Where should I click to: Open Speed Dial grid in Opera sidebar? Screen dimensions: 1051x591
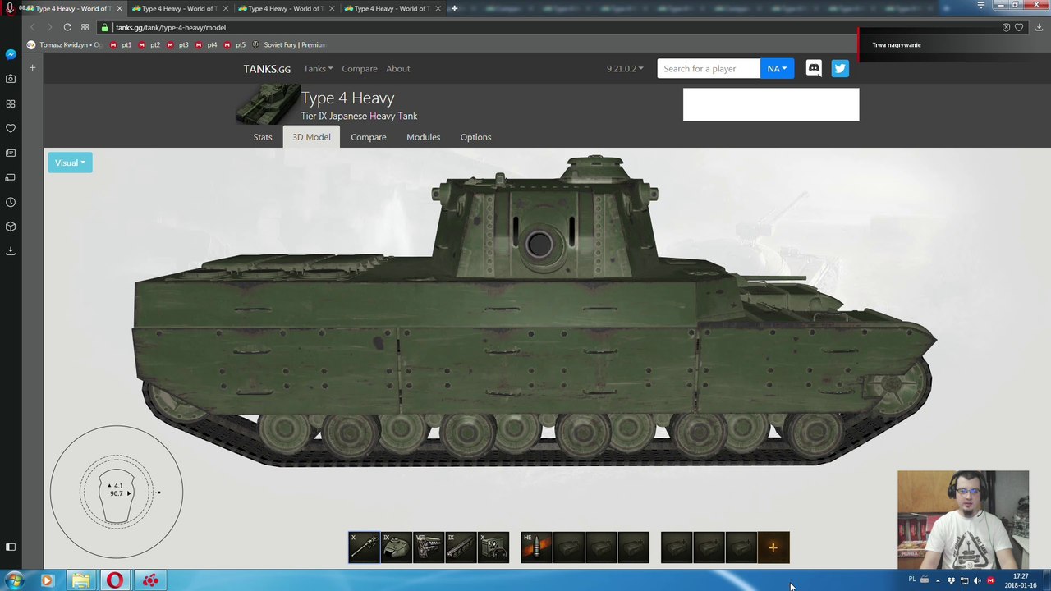pos(11,103)
